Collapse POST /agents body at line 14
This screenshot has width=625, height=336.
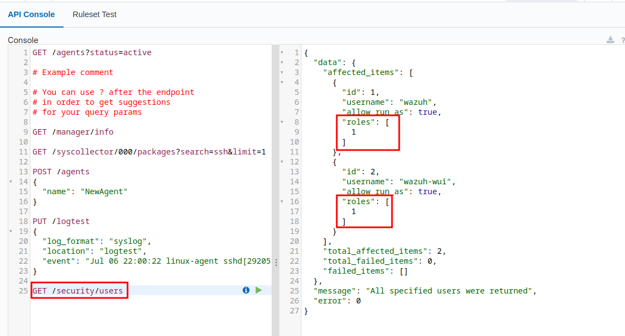click(x=10, y=182)
